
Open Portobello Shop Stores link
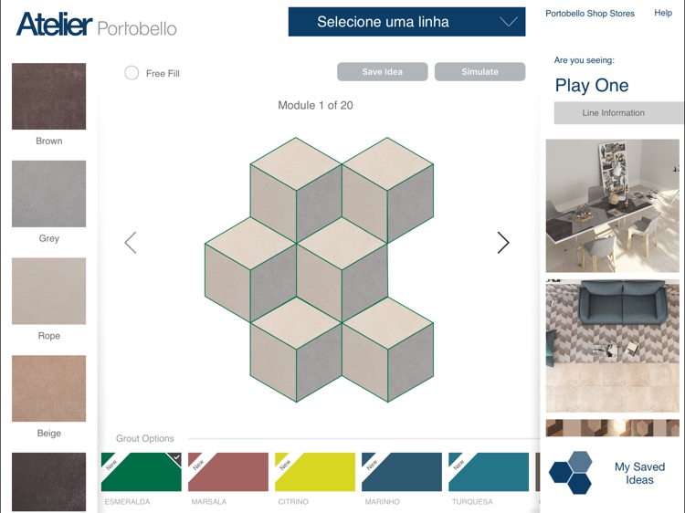click(x=590, y=14)
